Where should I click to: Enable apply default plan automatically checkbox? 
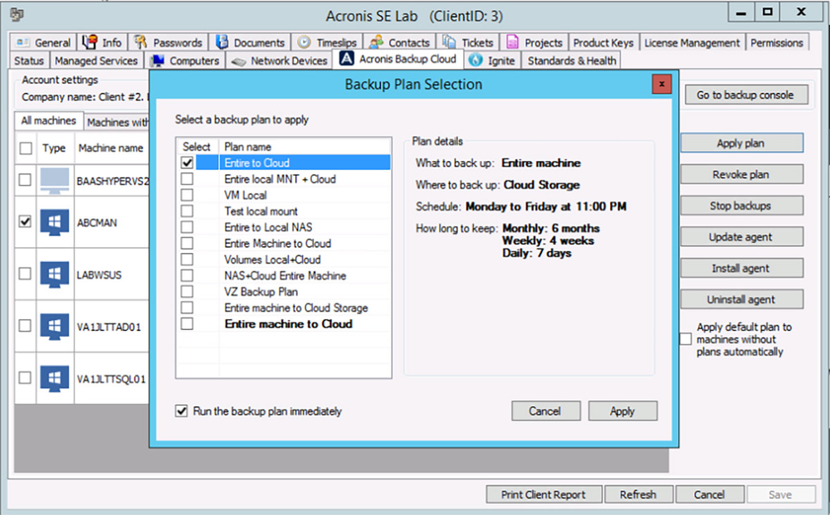pyautogui.click(x=686, y=339)
